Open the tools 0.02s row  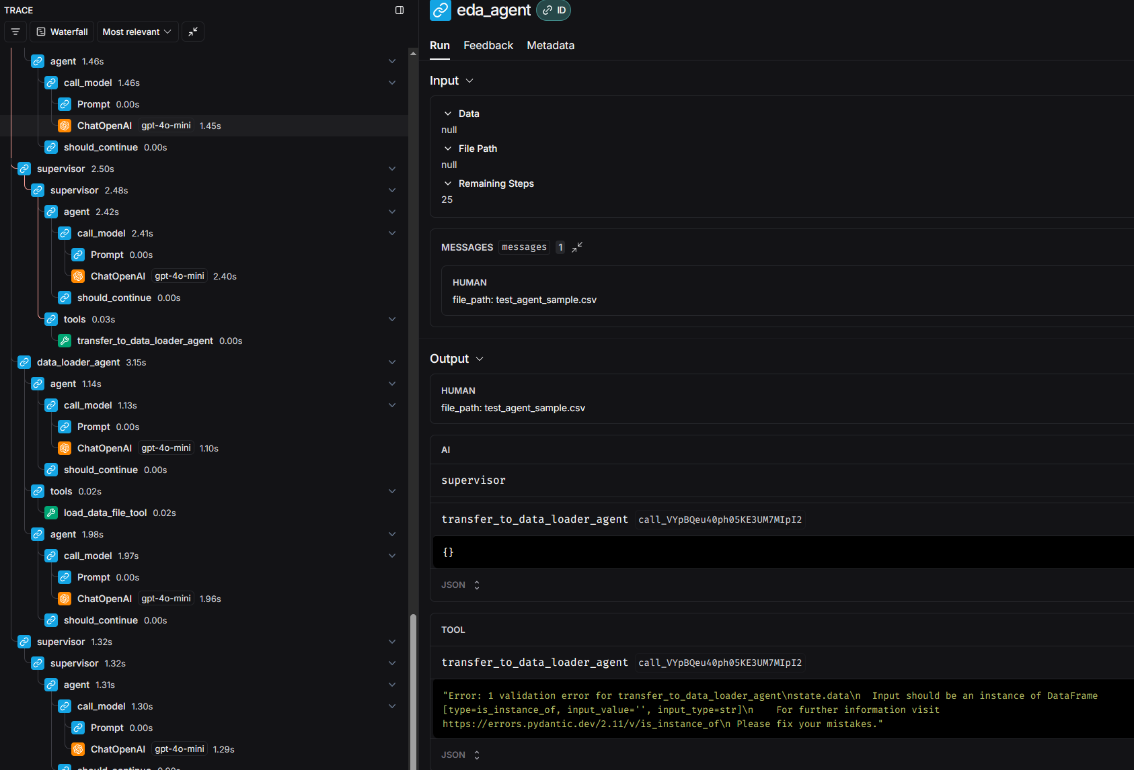[x=204, y=491]
